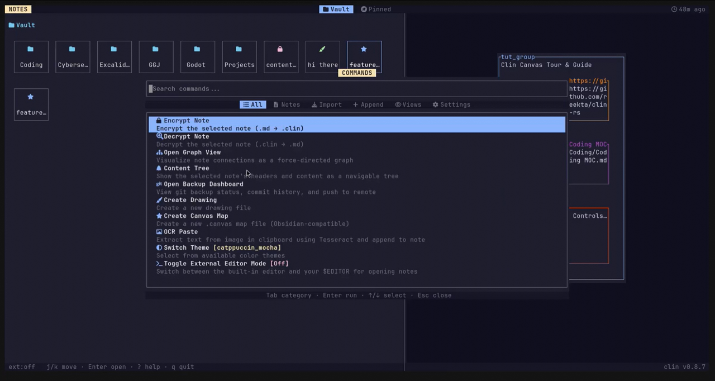Image resolution: width=715 pixels, height=381 pixels.
Task: Run the Open Graph View command
Action: (x=357, y=156)
